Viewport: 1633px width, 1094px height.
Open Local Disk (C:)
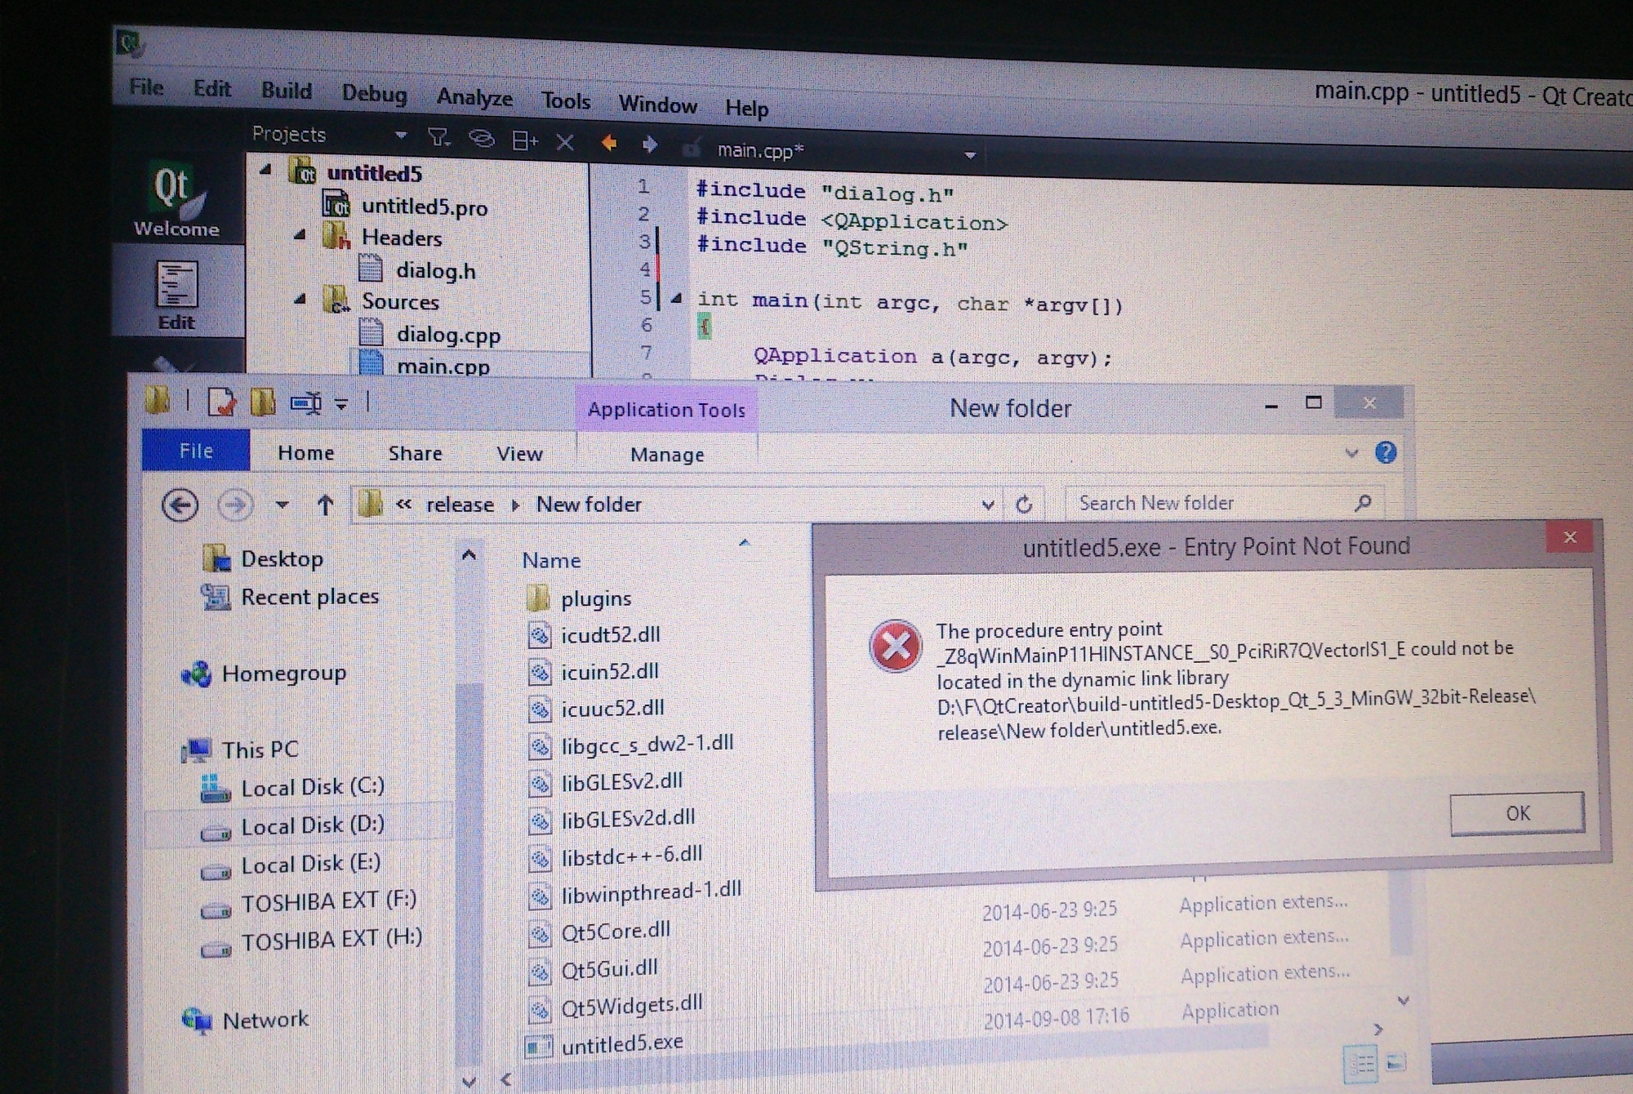pos(312,787)
